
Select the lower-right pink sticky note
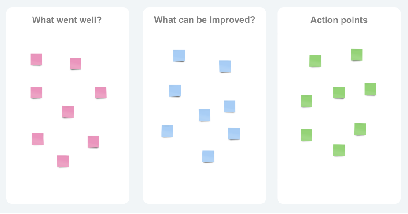(x=93, y=142)
